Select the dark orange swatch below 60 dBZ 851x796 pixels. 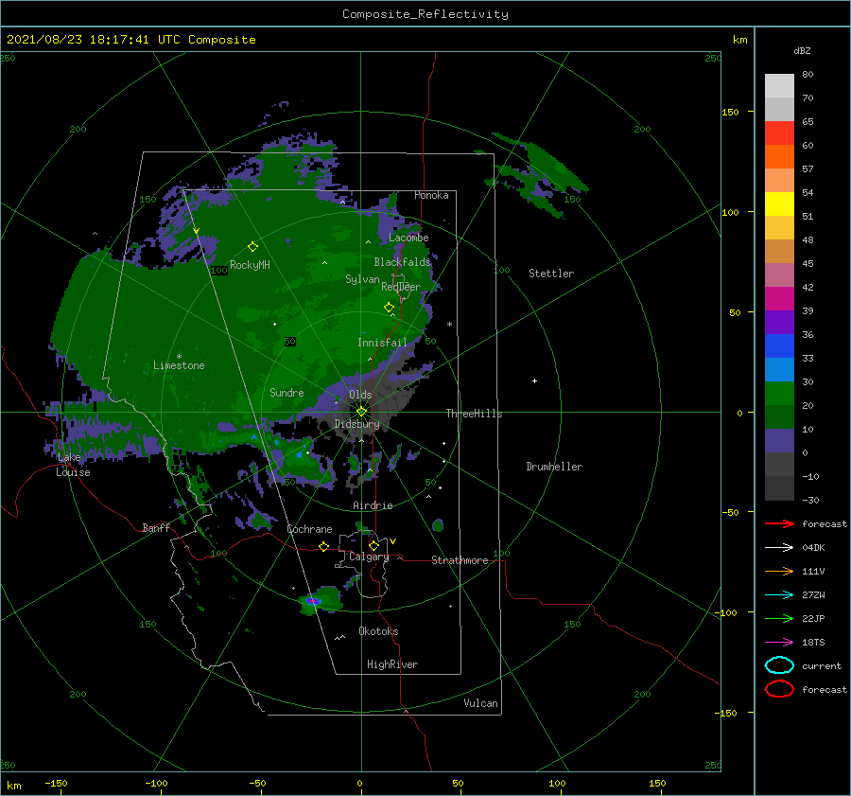[779, 156]
